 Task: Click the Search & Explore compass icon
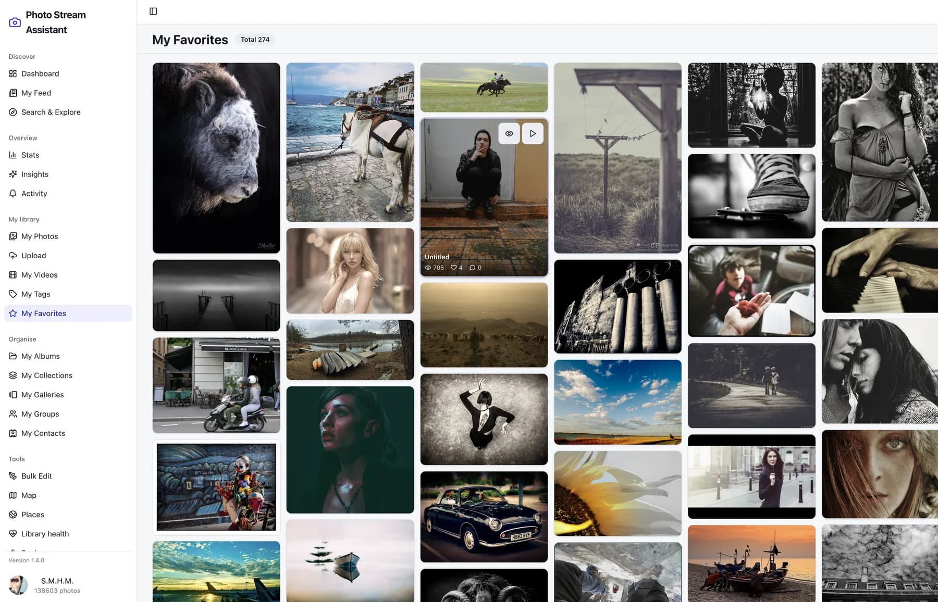pyautogui.click(x=13, y=112)
